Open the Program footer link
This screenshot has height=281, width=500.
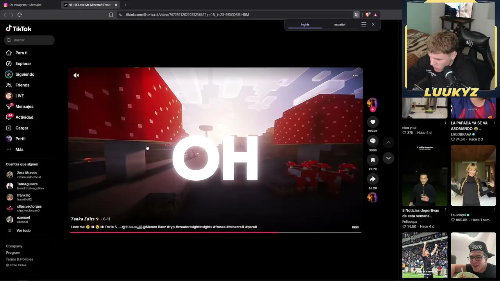(13, 253)
